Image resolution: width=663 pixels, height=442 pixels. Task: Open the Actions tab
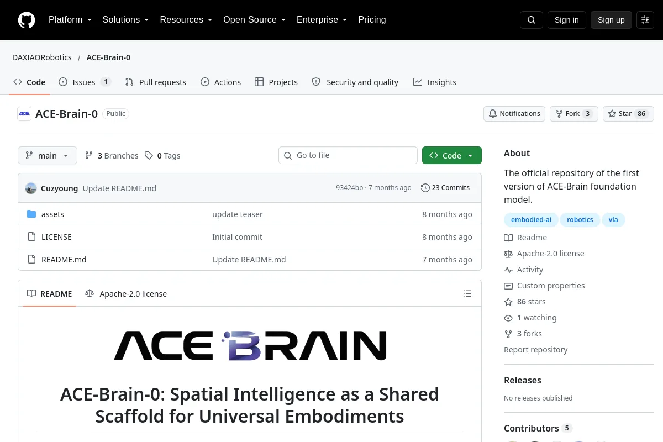[x=221, y=82]
